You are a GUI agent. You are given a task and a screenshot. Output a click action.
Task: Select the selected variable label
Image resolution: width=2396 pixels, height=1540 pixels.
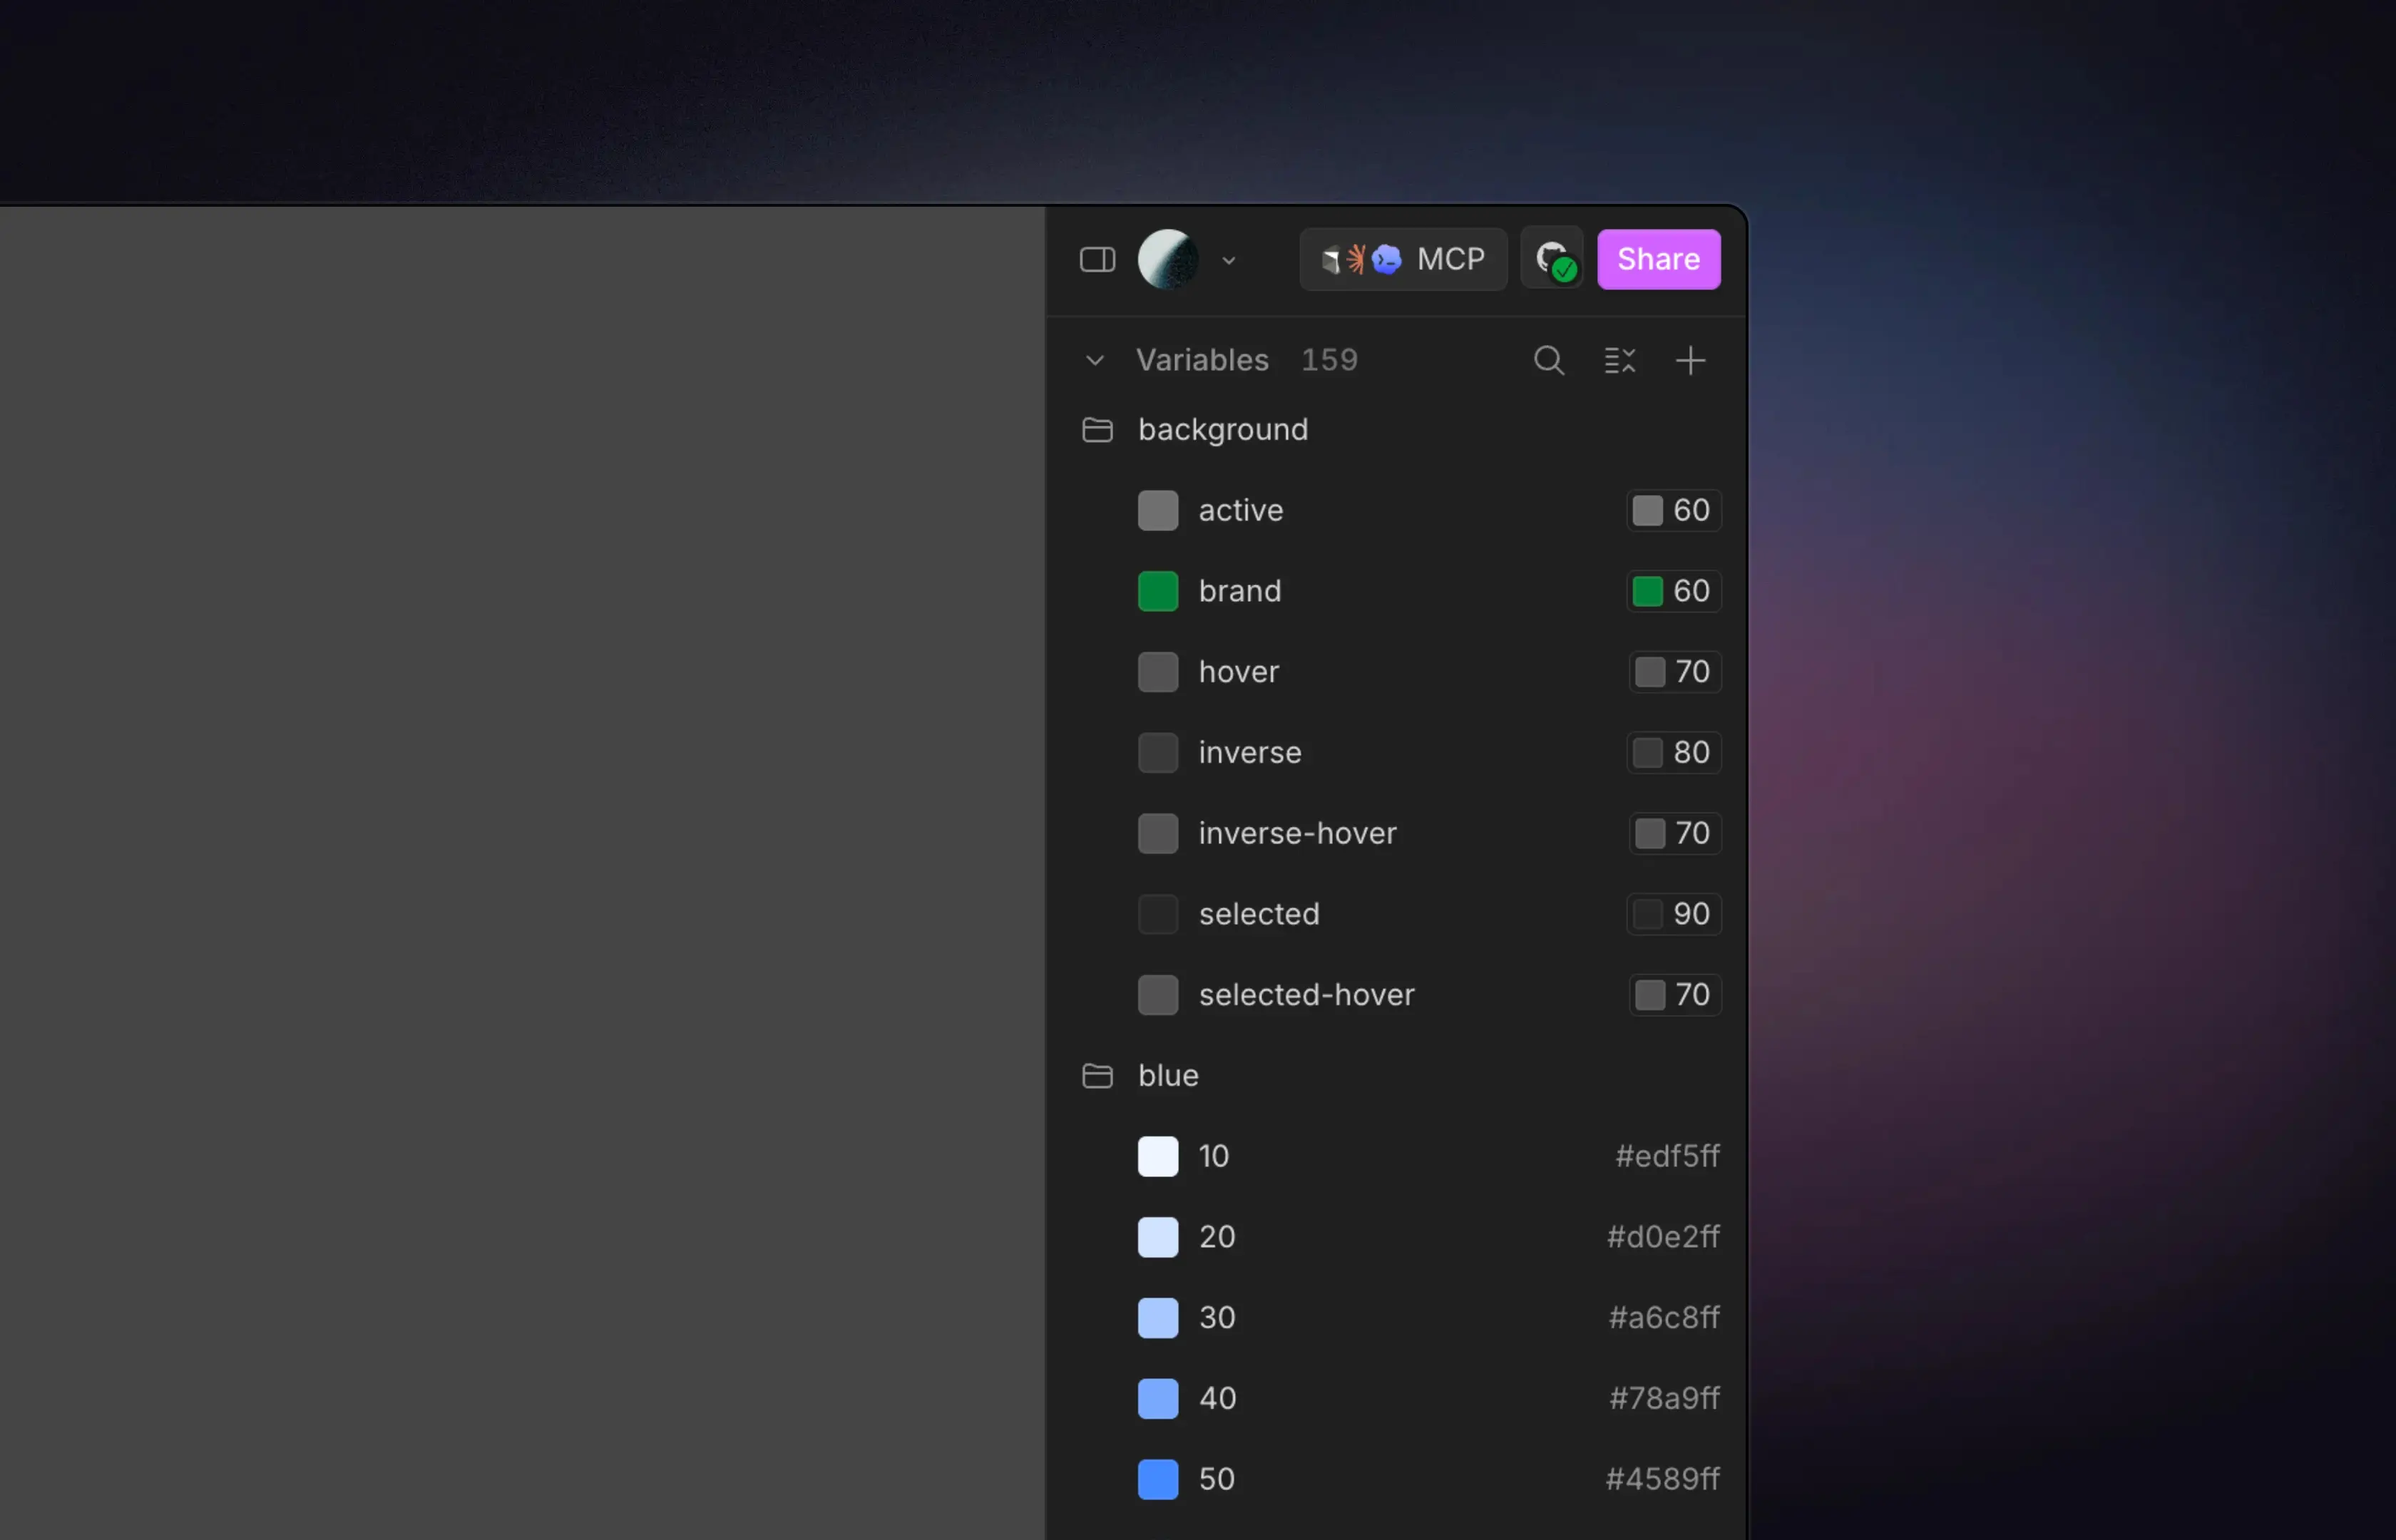coord(1258,914)
